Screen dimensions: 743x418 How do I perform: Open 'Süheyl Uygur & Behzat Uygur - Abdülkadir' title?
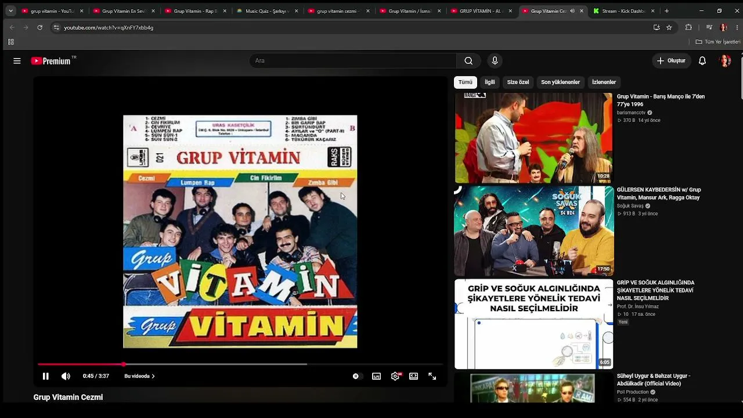(654, 380)
